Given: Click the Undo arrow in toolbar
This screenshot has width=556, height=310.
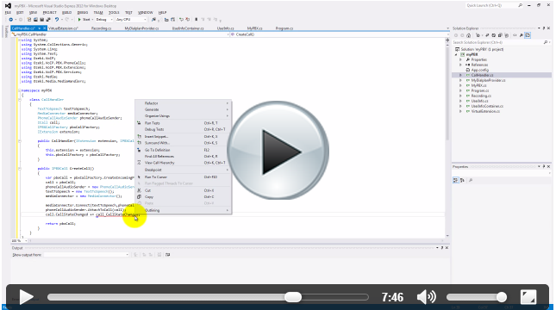Looking at the screenshot, I should click(57, 20).
